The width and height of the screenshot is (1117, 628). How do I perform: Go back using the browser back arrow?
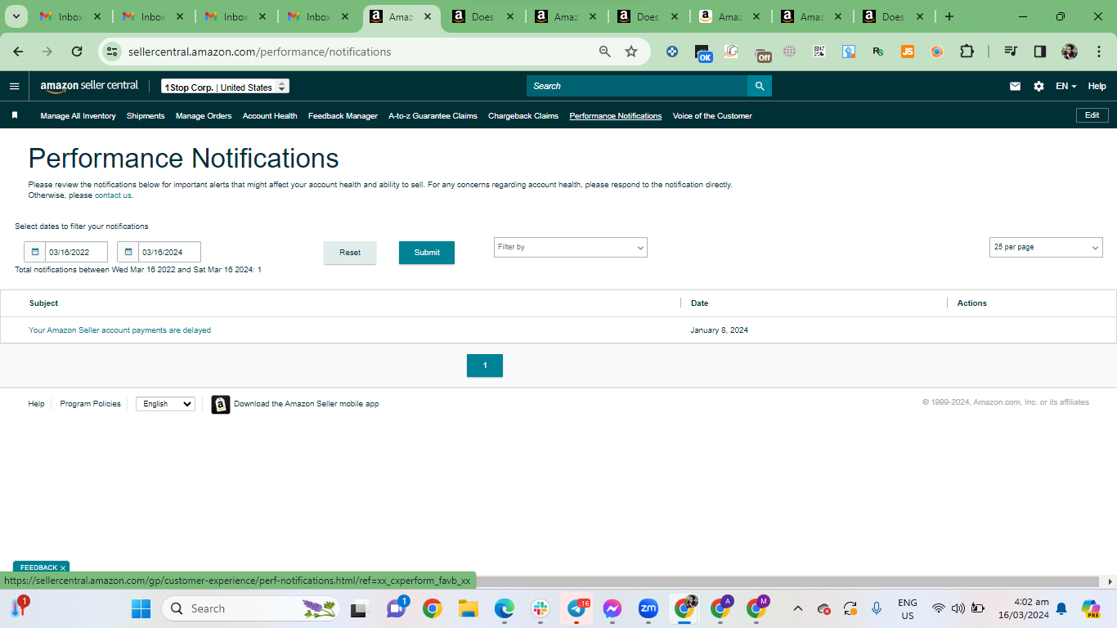pyautogui.click(x=18, y=52)
